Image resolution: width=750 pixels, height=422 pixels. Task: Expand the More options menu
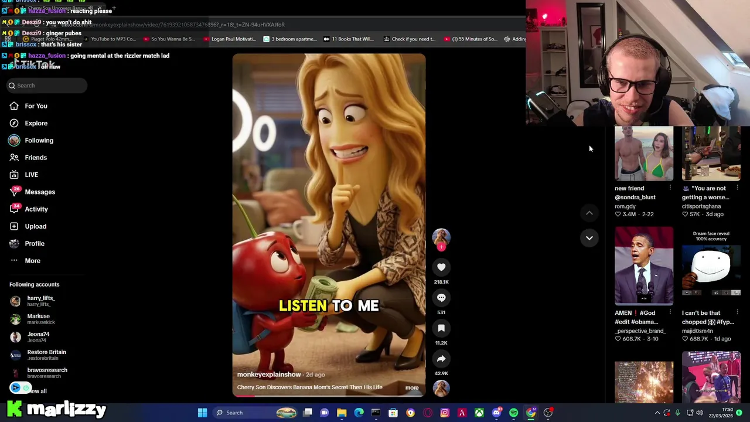click(x=25, y=261)
